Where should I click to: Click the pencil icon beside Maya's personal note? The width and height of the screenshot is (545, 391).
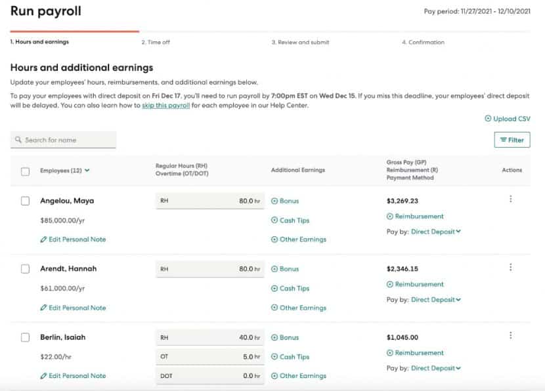(43, 239)
